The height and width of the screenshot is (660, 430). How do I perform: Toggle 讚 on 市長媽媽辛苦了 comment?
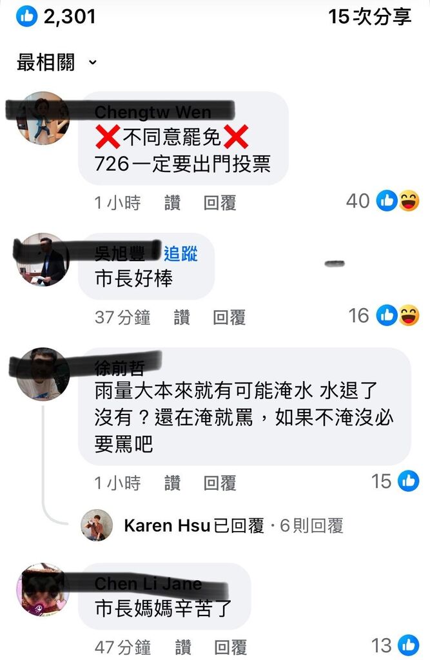click(x=183, y=647)
